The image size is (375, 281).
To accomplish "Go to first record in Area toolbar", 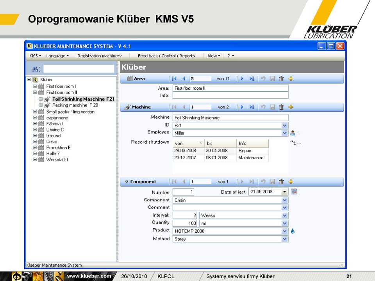I will [x=174, y=78].
